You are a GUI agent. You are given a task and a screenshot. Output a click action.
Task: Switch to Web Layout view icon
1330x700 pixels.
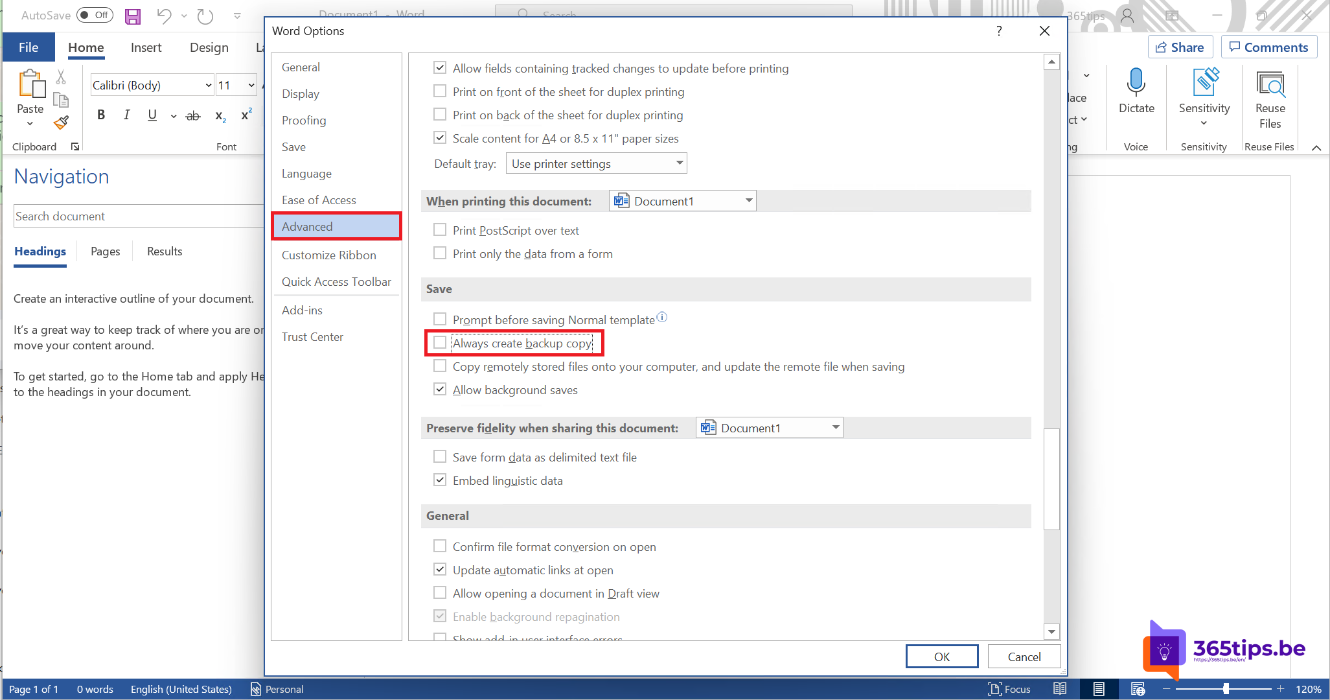(1138, 689)
